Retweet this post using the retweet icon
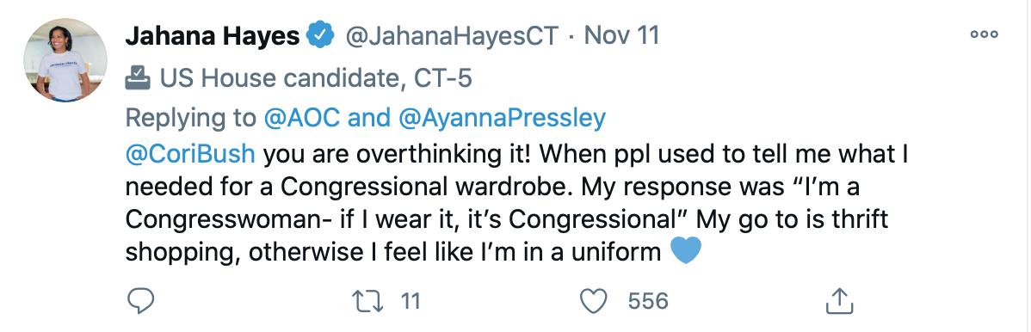The image size is (1031, 332). [368, 302]
